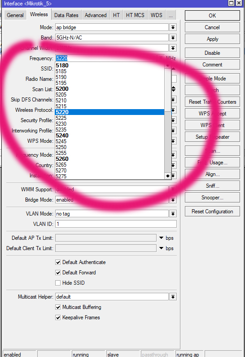Open Freq. Usage tool
245x357 pixels.
(212, 163)
